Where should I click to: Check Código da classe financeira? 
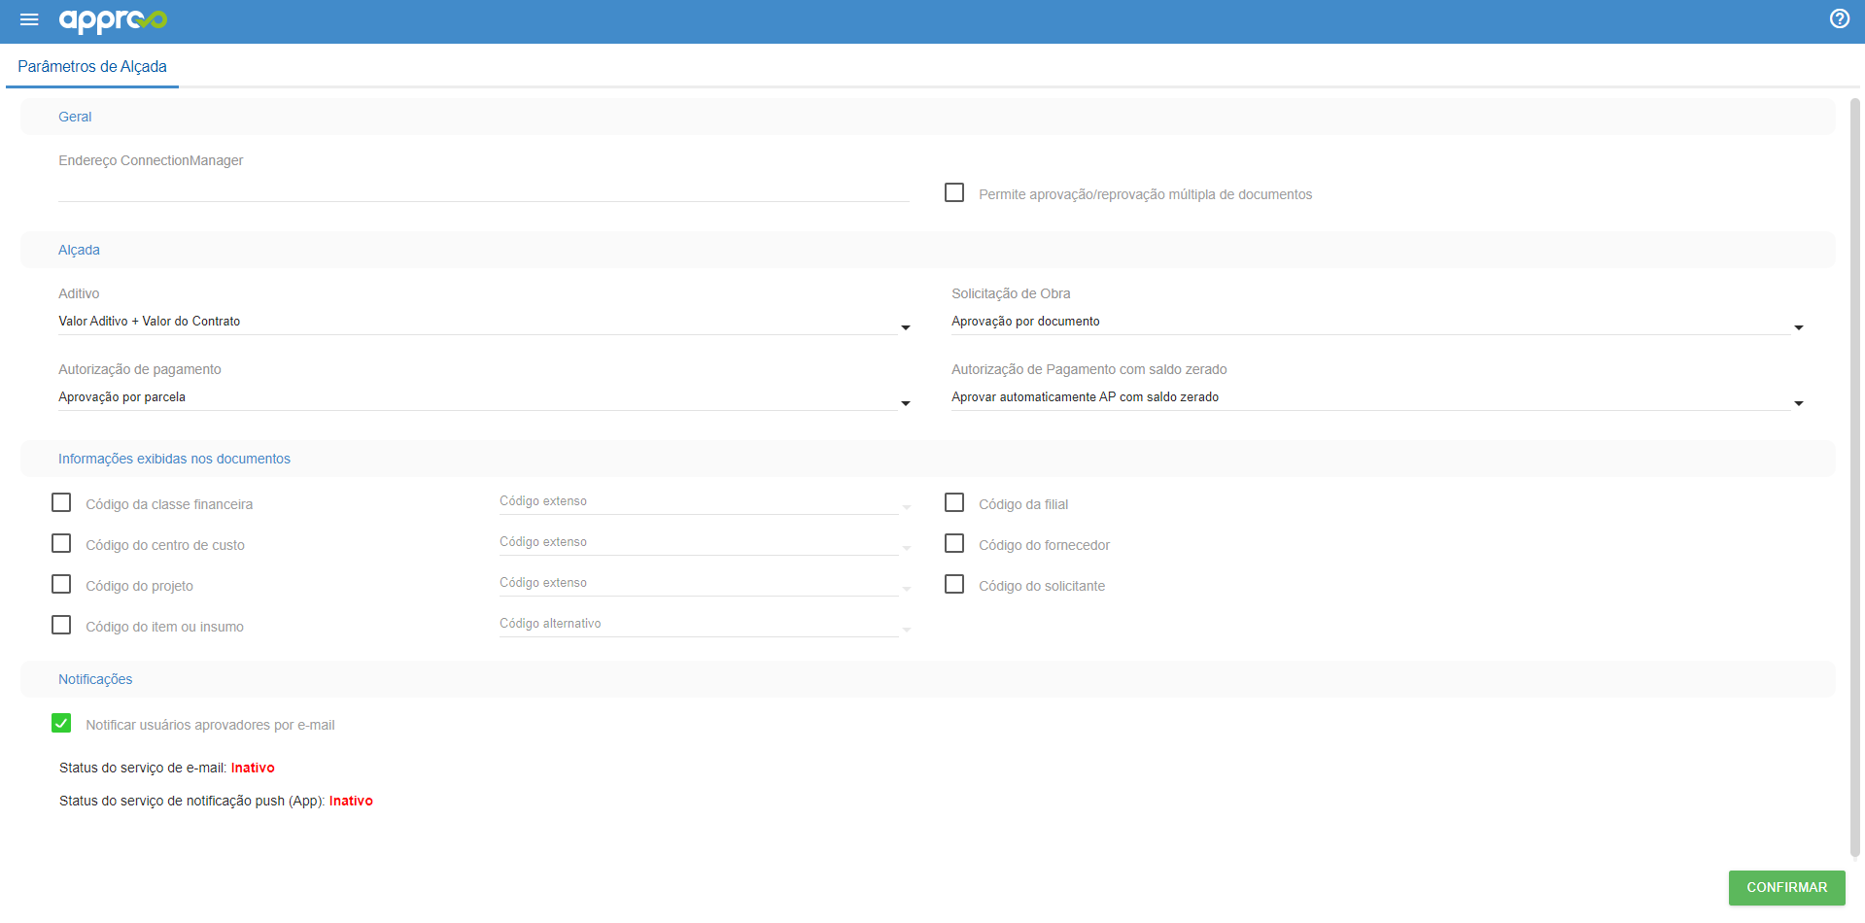61,502
